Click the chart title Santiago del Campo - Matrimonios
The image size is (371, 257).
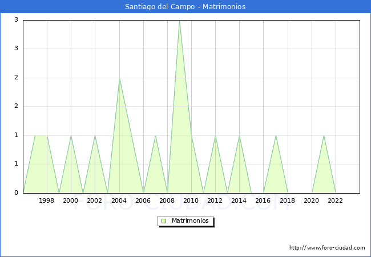coord(185,7)
